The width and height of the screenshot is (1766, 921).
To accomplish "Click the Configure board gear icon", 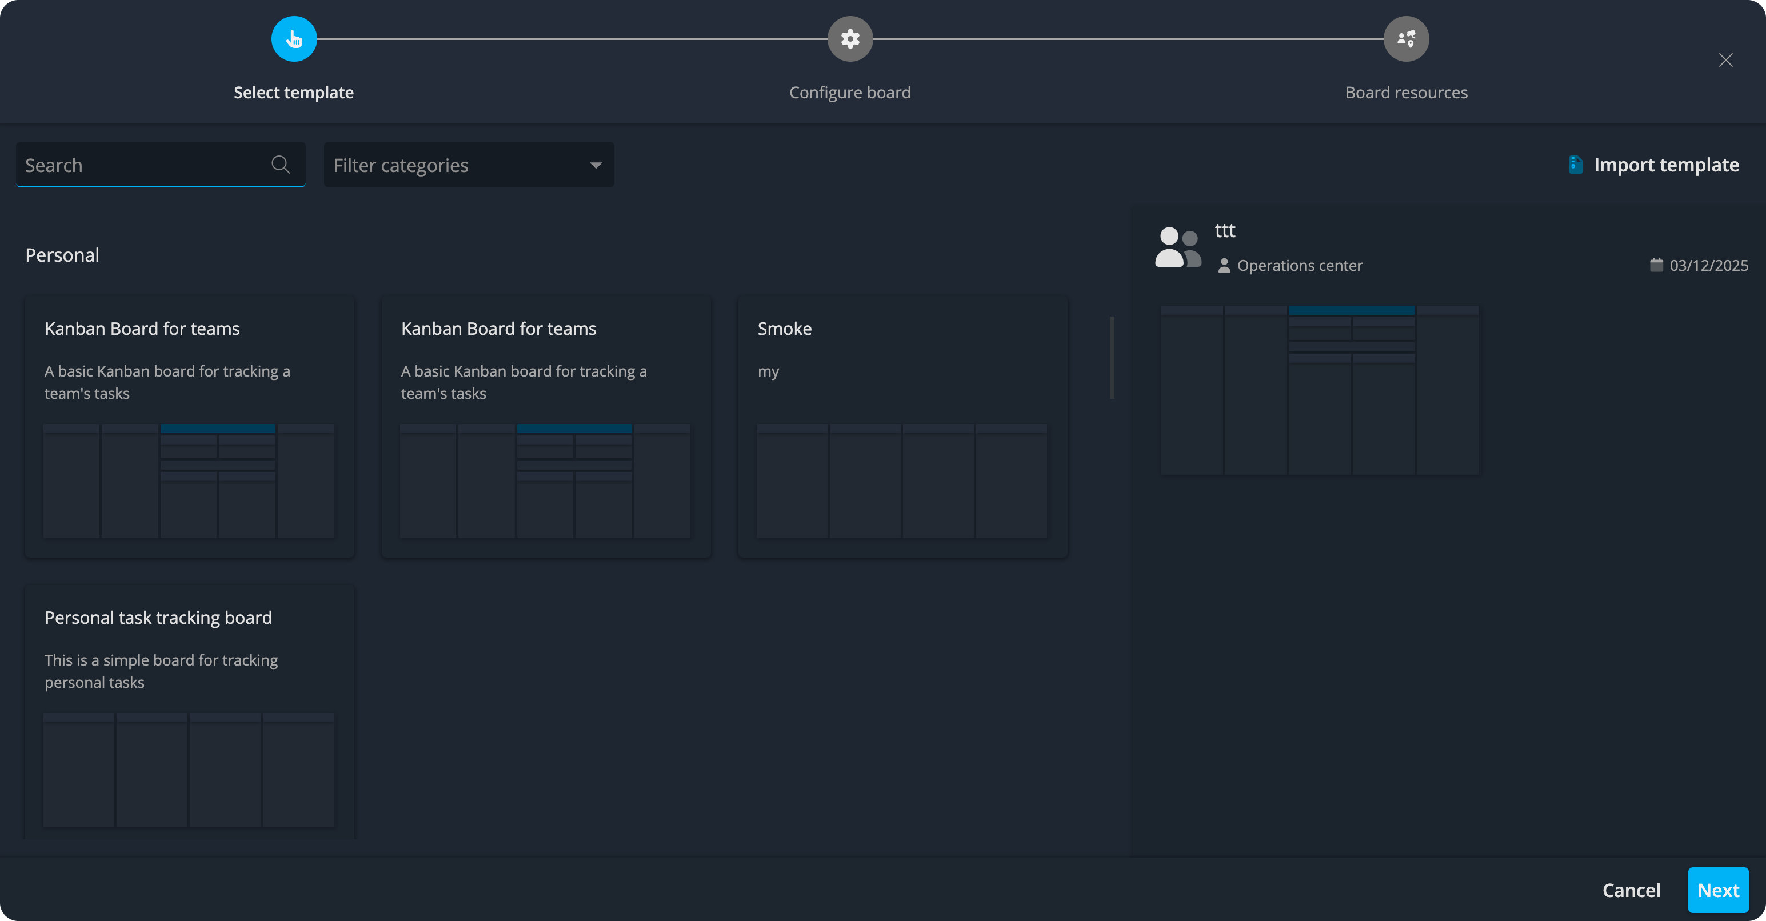I will pyautogui.click(x=850, y=39).
